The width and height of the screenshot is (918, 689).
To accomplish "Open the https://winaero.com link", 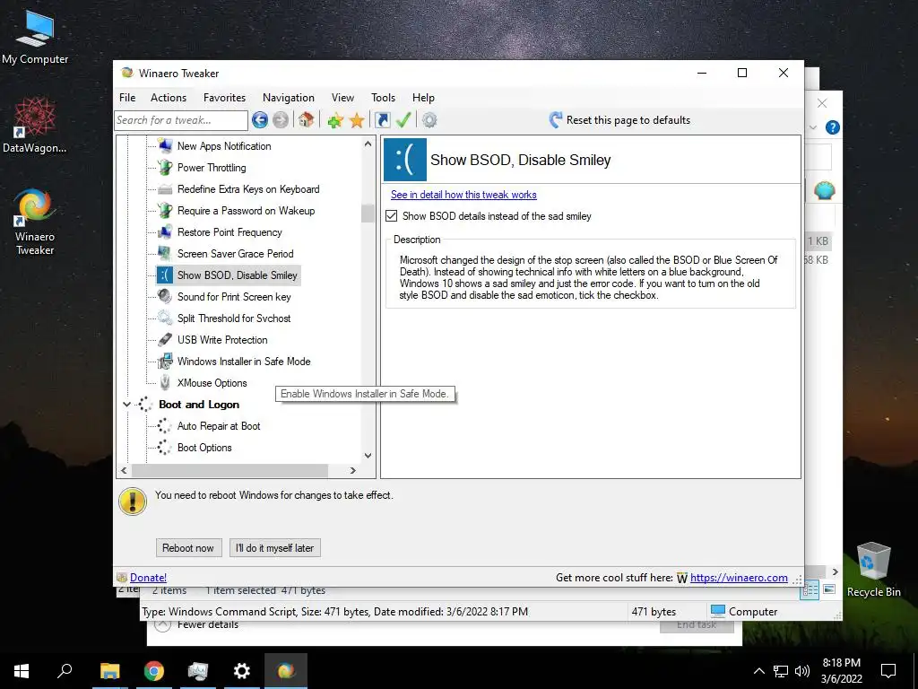I will 739,578.
